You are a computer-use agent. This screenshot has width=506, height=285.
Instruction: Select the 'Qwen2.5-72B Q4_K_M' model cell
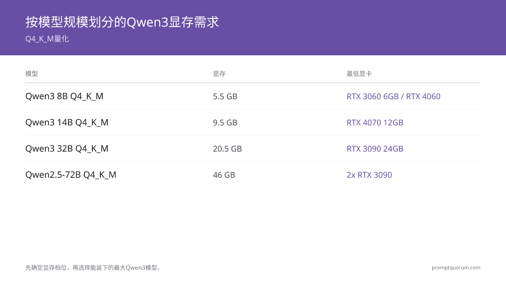[71, 175]
